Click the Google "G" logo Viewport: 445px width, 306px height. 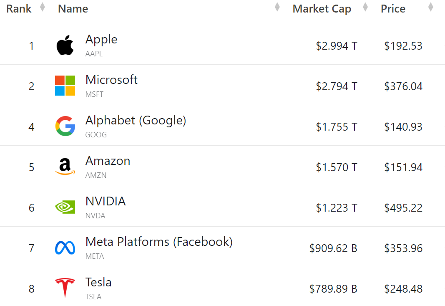[65, 125]
